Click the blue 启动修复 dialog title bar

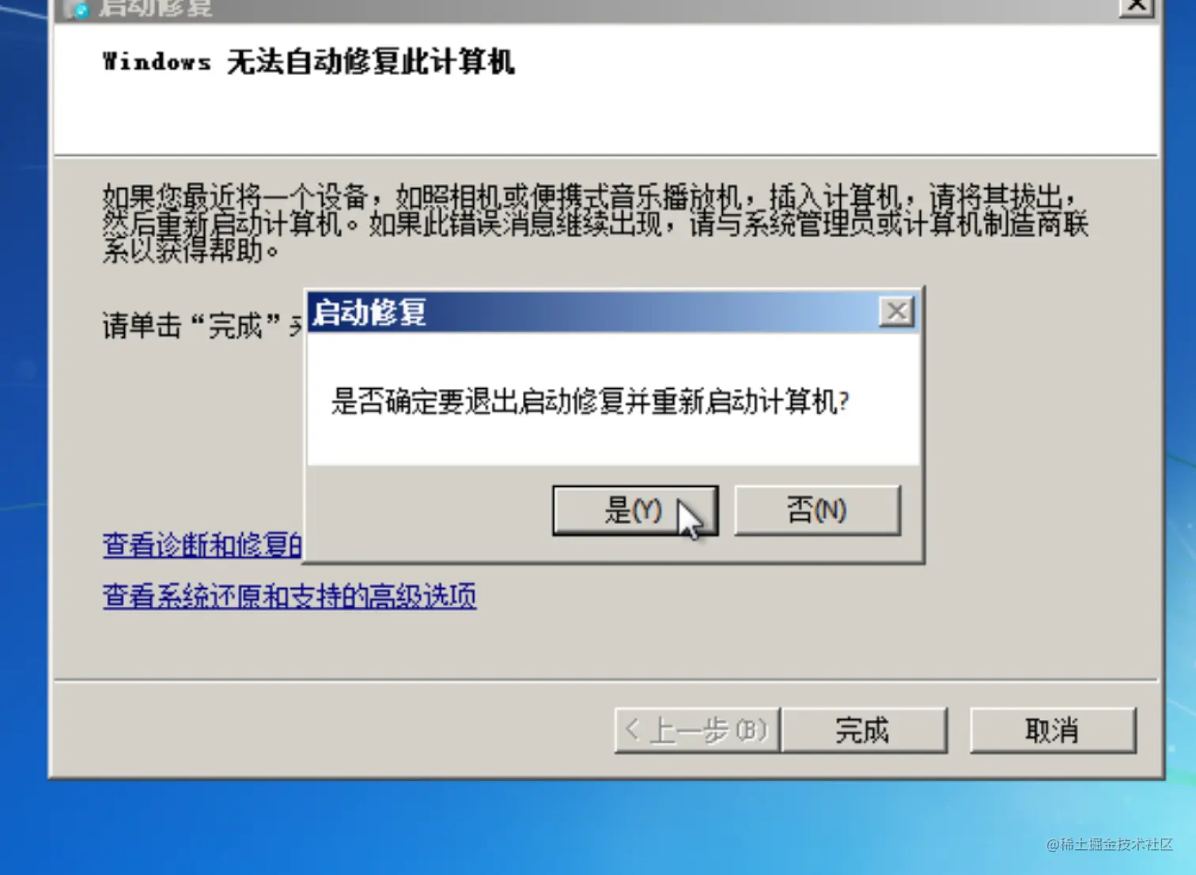pos(593,312)
